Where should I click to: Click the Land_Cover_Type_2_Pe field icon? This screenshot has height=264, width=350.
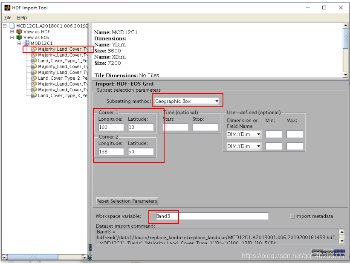click(34, 78)
